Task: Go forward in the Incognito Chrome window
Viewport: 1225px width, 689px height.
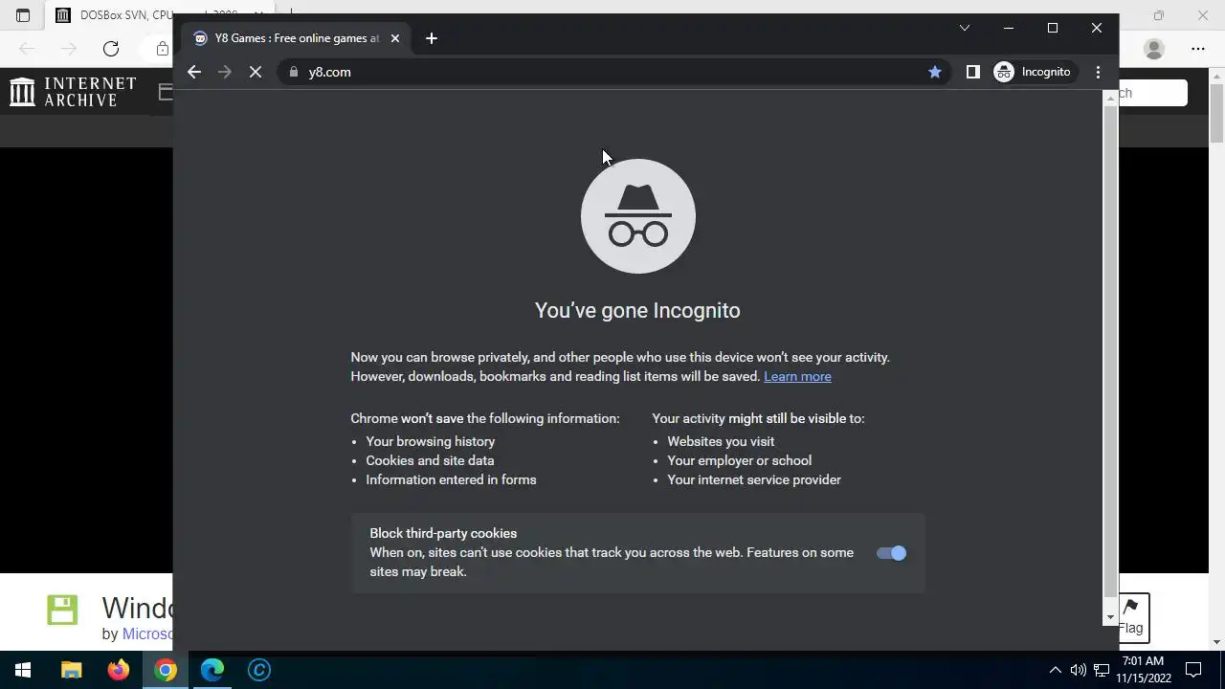Action: [x=225, y=72]
